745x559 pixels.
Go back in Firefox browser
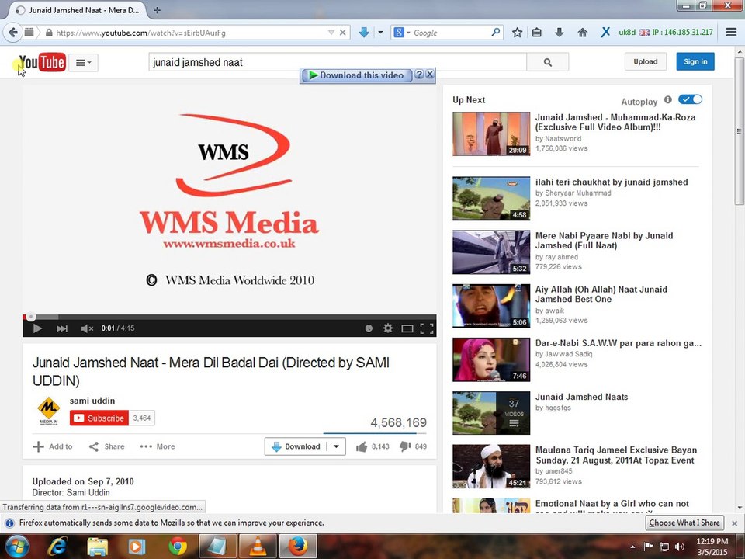pyautogui.click(x=13, y=33)
